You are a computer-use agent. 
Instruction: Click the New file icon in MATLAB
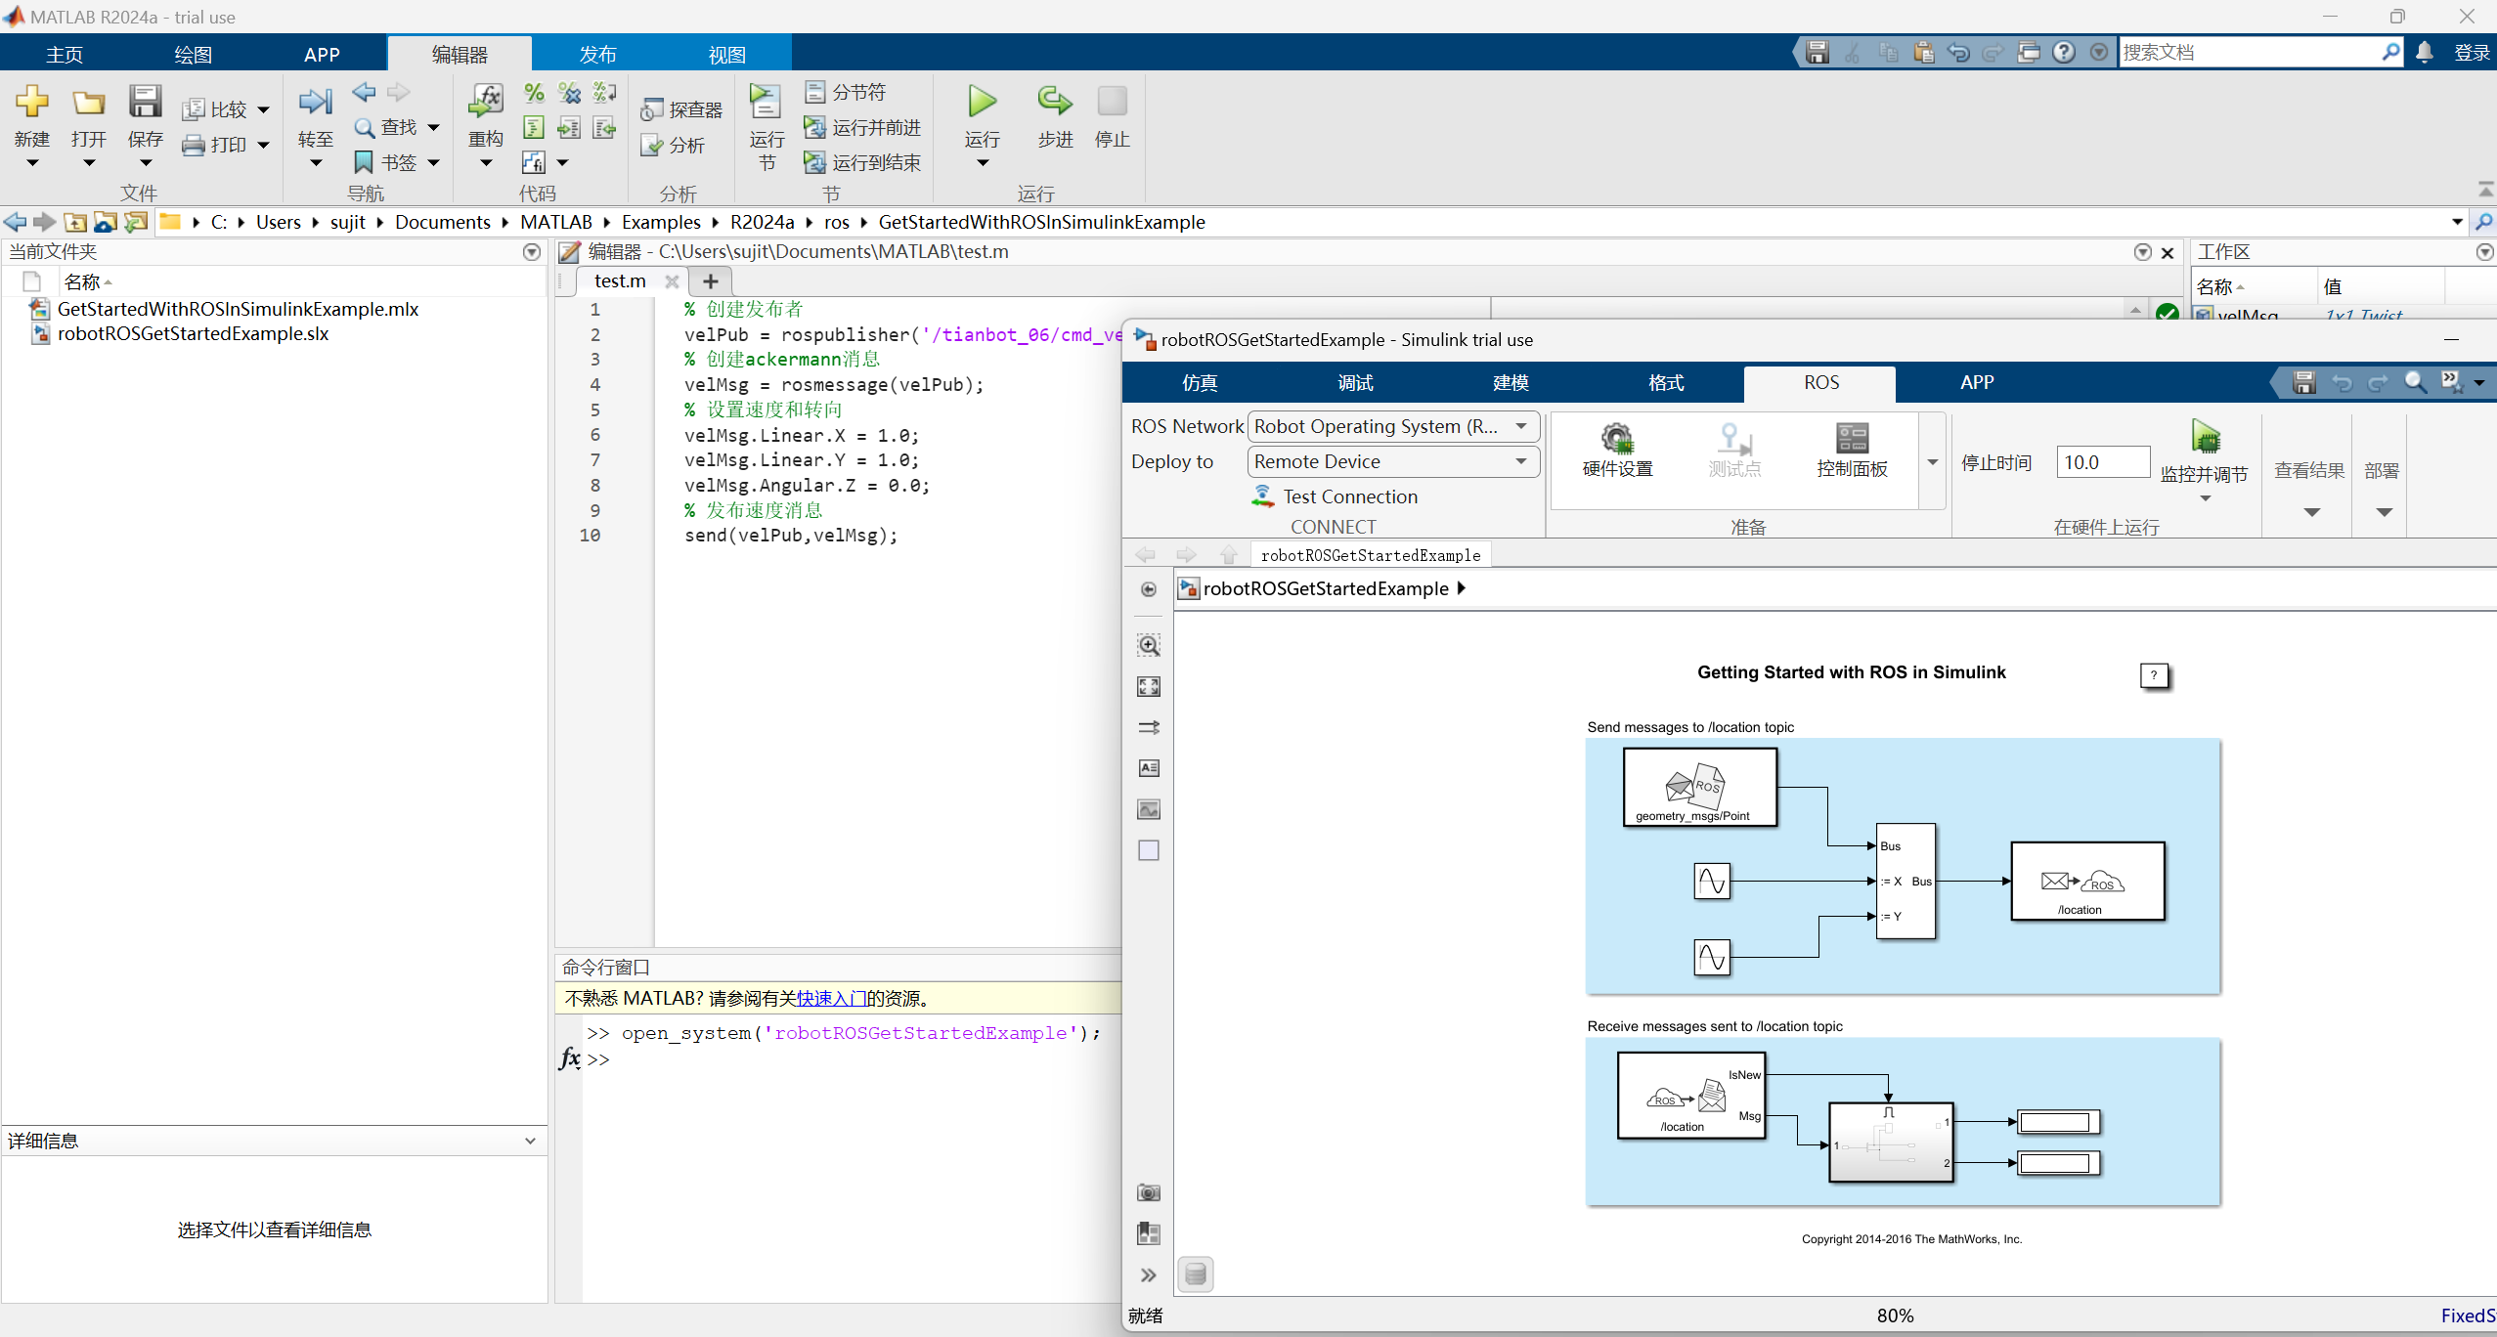31,102
